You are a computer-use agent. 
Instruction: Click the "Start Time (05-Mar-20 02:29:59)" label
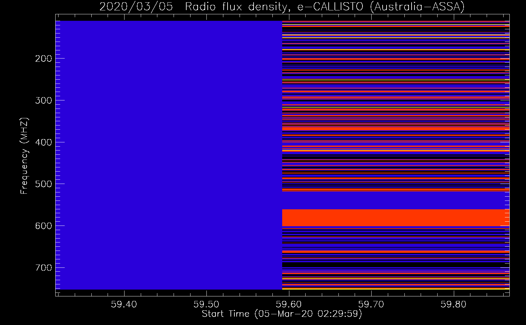pos(282,314)
